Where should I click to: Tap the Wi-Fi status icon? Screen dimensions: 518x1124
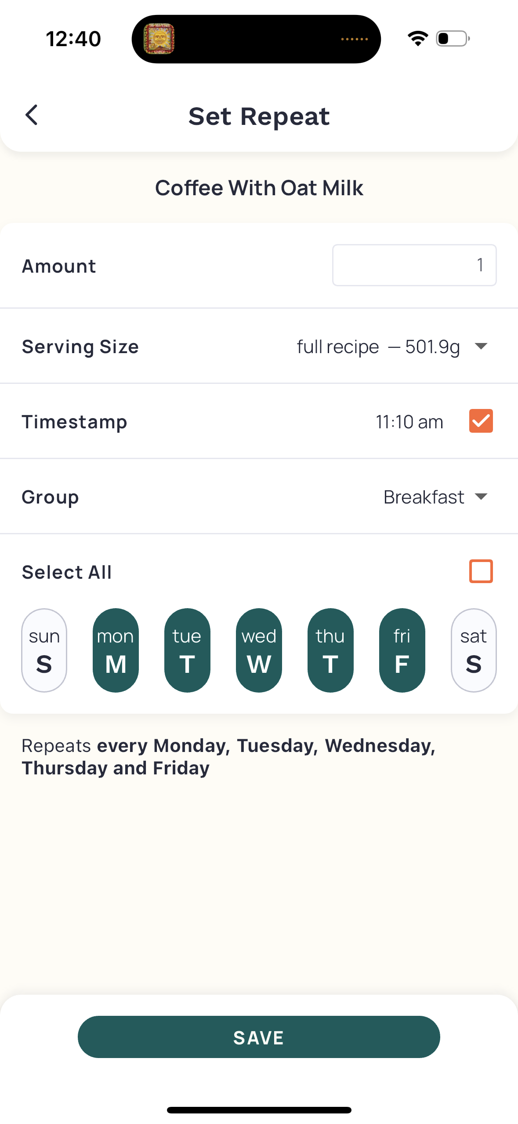(x=417, y=39)
